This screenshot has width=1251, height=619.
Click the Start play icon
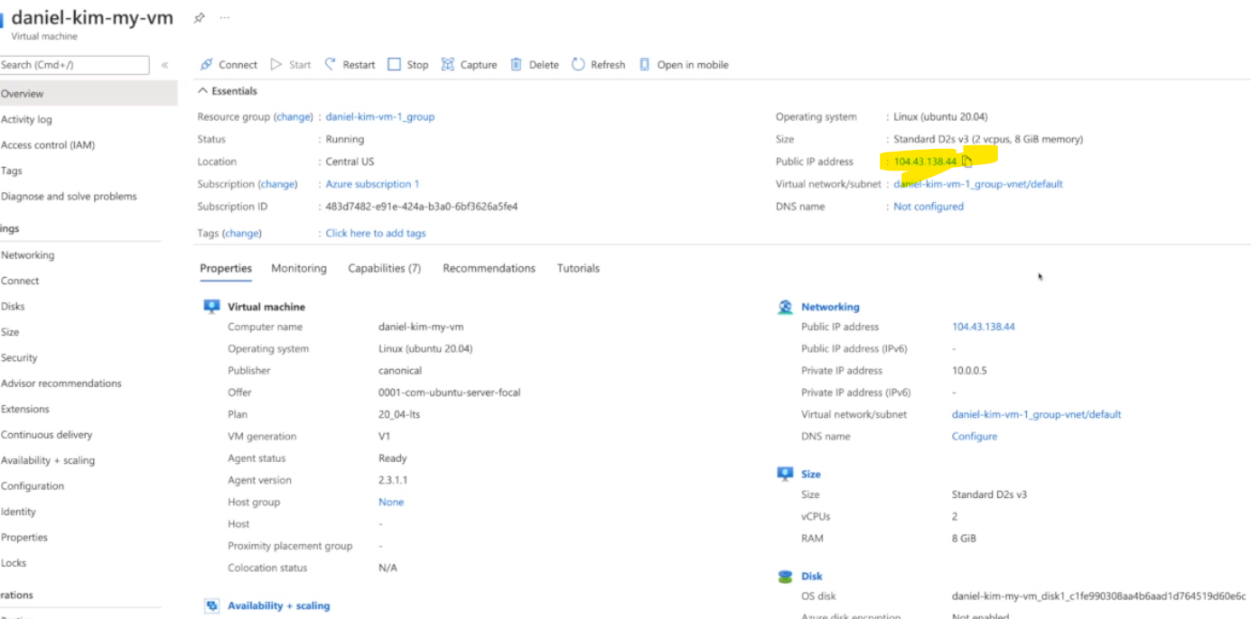click(x=277, y=65)
